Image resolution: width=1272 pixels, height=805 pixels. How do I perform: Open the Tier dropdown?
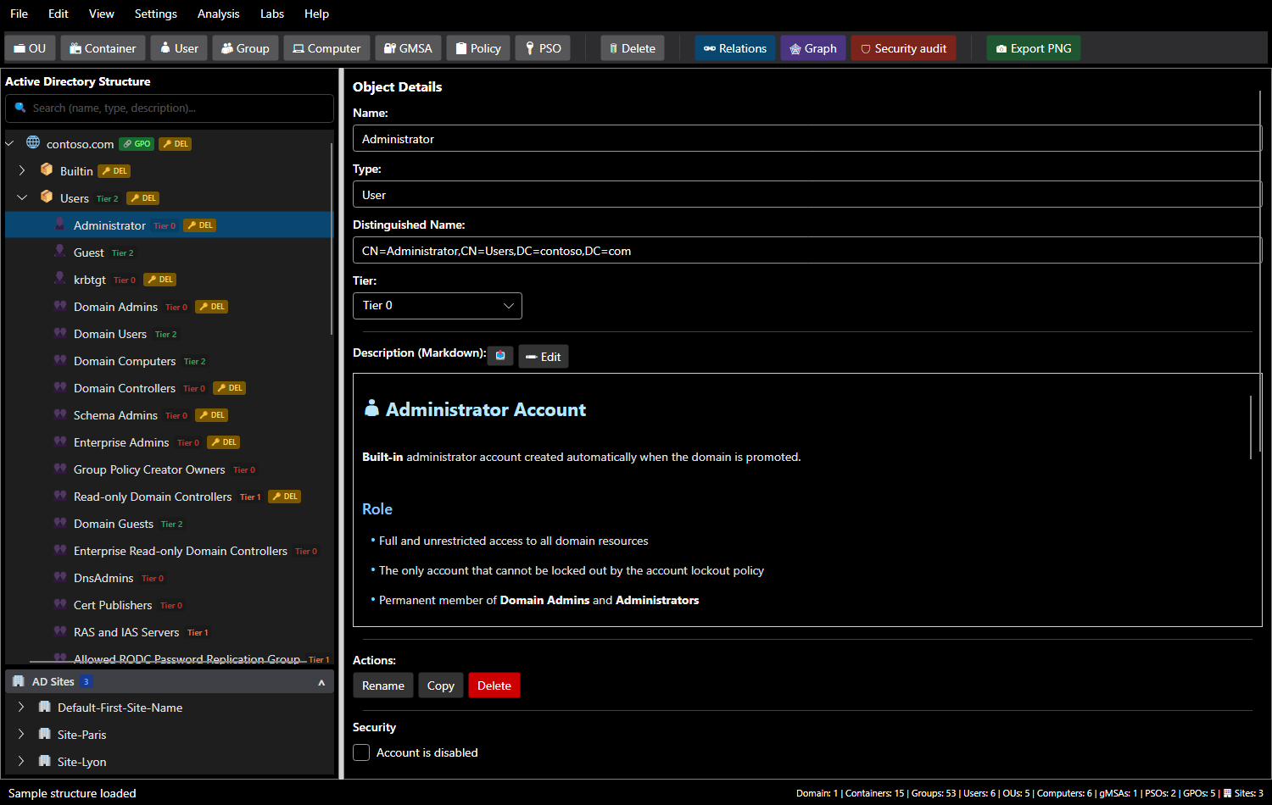coord(437,306)
